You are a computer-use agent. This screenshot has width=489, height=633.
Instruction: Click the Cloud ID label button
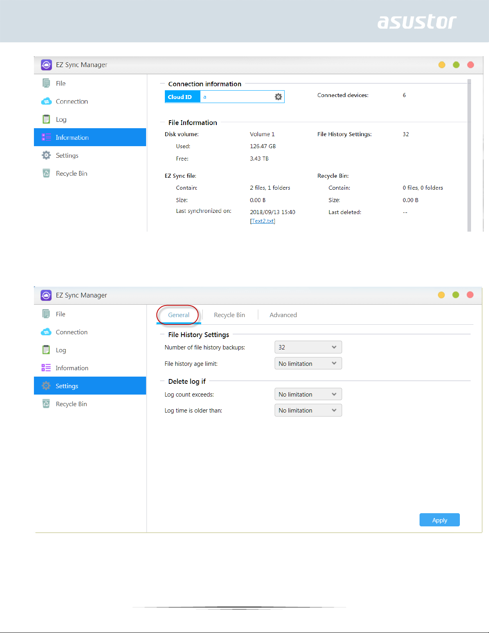[x=182, y=97]
